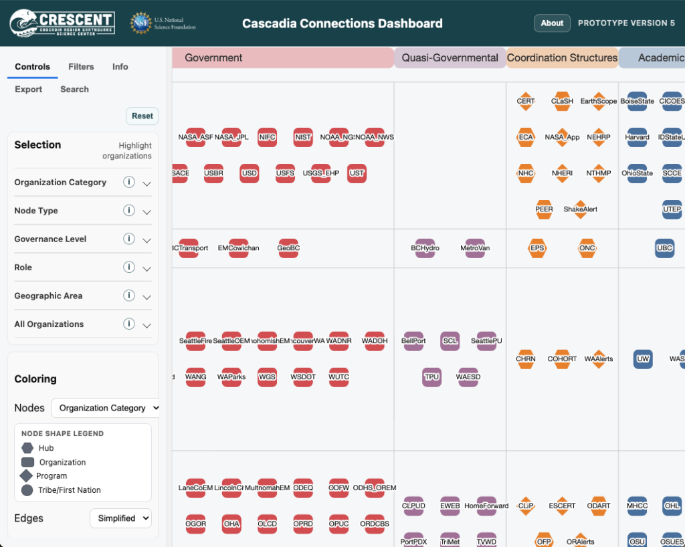Select the COHORT hub node
The width and height of the screenshot is (685, 547).
pos(562,359)
